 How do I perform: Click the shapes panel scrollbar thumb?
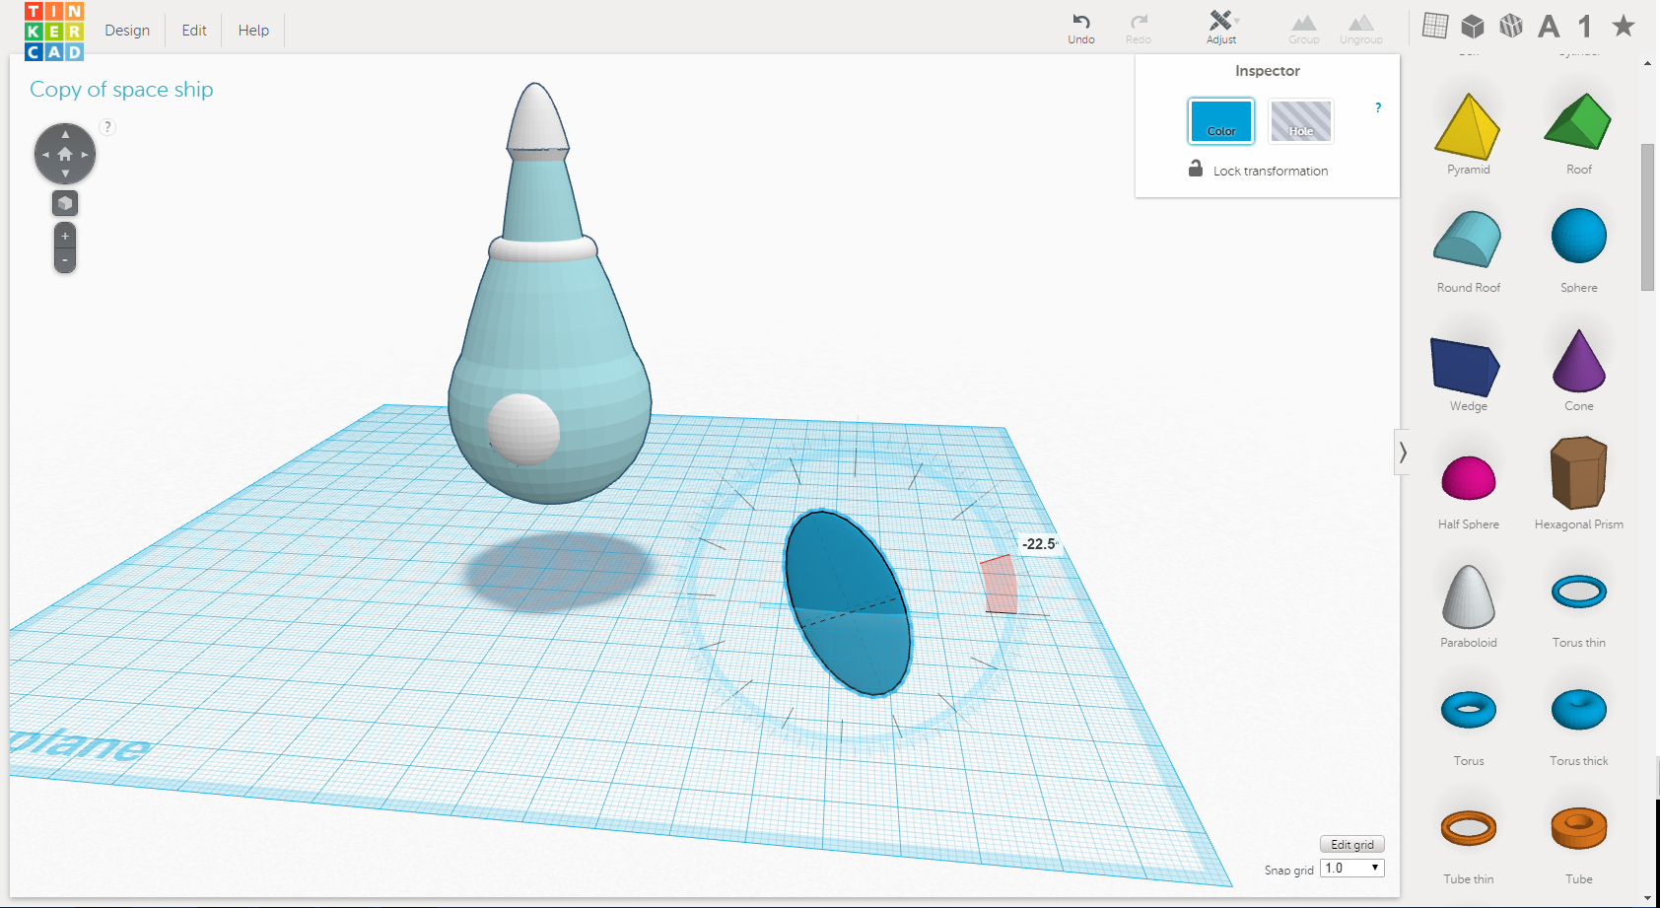[x=1647, y=217]
